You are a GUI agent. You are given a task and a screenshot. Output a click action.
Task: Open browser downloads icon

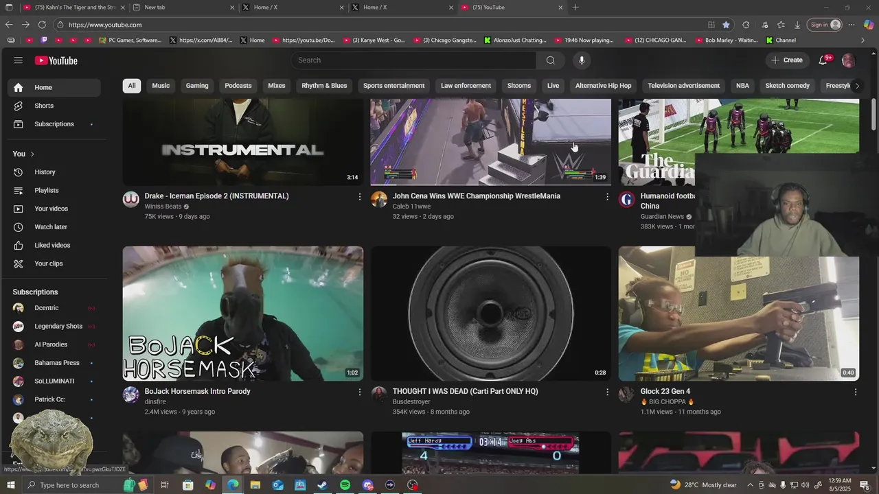[x=797, y=25]
